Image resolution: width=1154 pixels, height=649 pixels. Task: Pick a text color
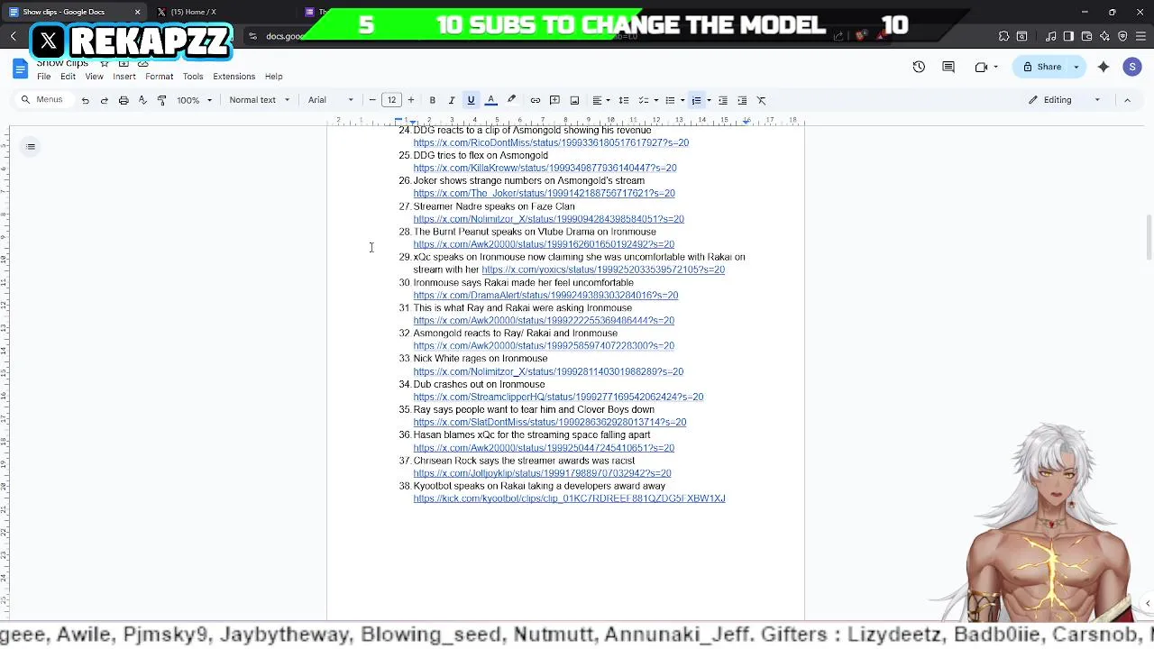point(491,100)
